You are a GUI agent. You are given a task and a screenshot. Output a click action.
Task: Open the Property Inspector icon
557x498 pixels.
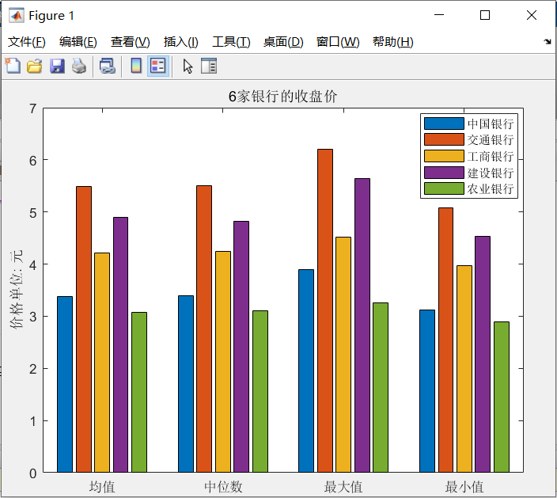click(x=209, y=66)
